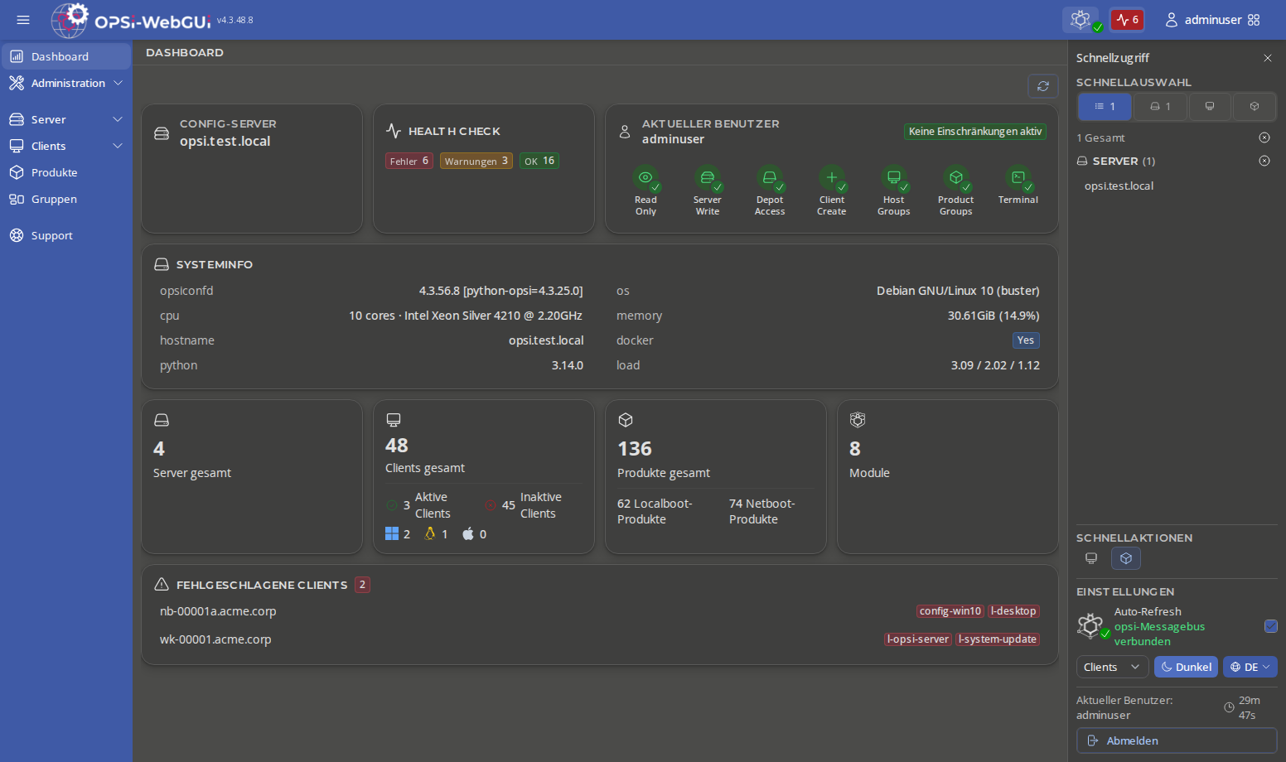Click the Fehler 6 health badge
The height and width of the screenshot is (762, 1286).
409,161
